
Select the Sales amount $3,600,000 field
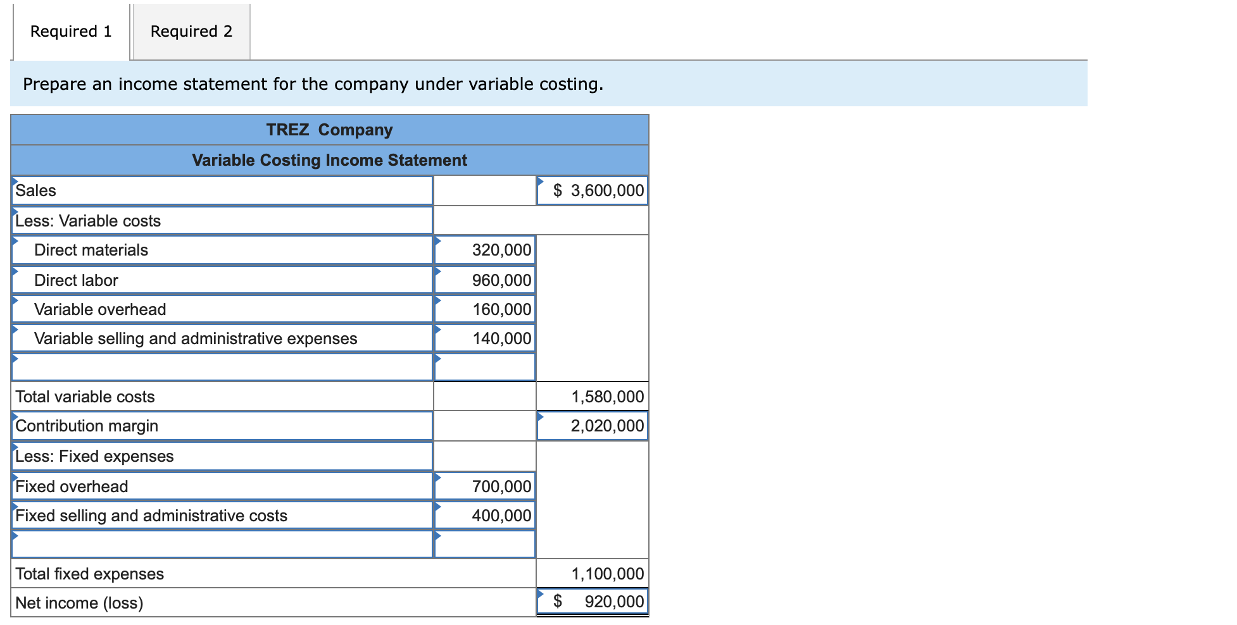593,190
